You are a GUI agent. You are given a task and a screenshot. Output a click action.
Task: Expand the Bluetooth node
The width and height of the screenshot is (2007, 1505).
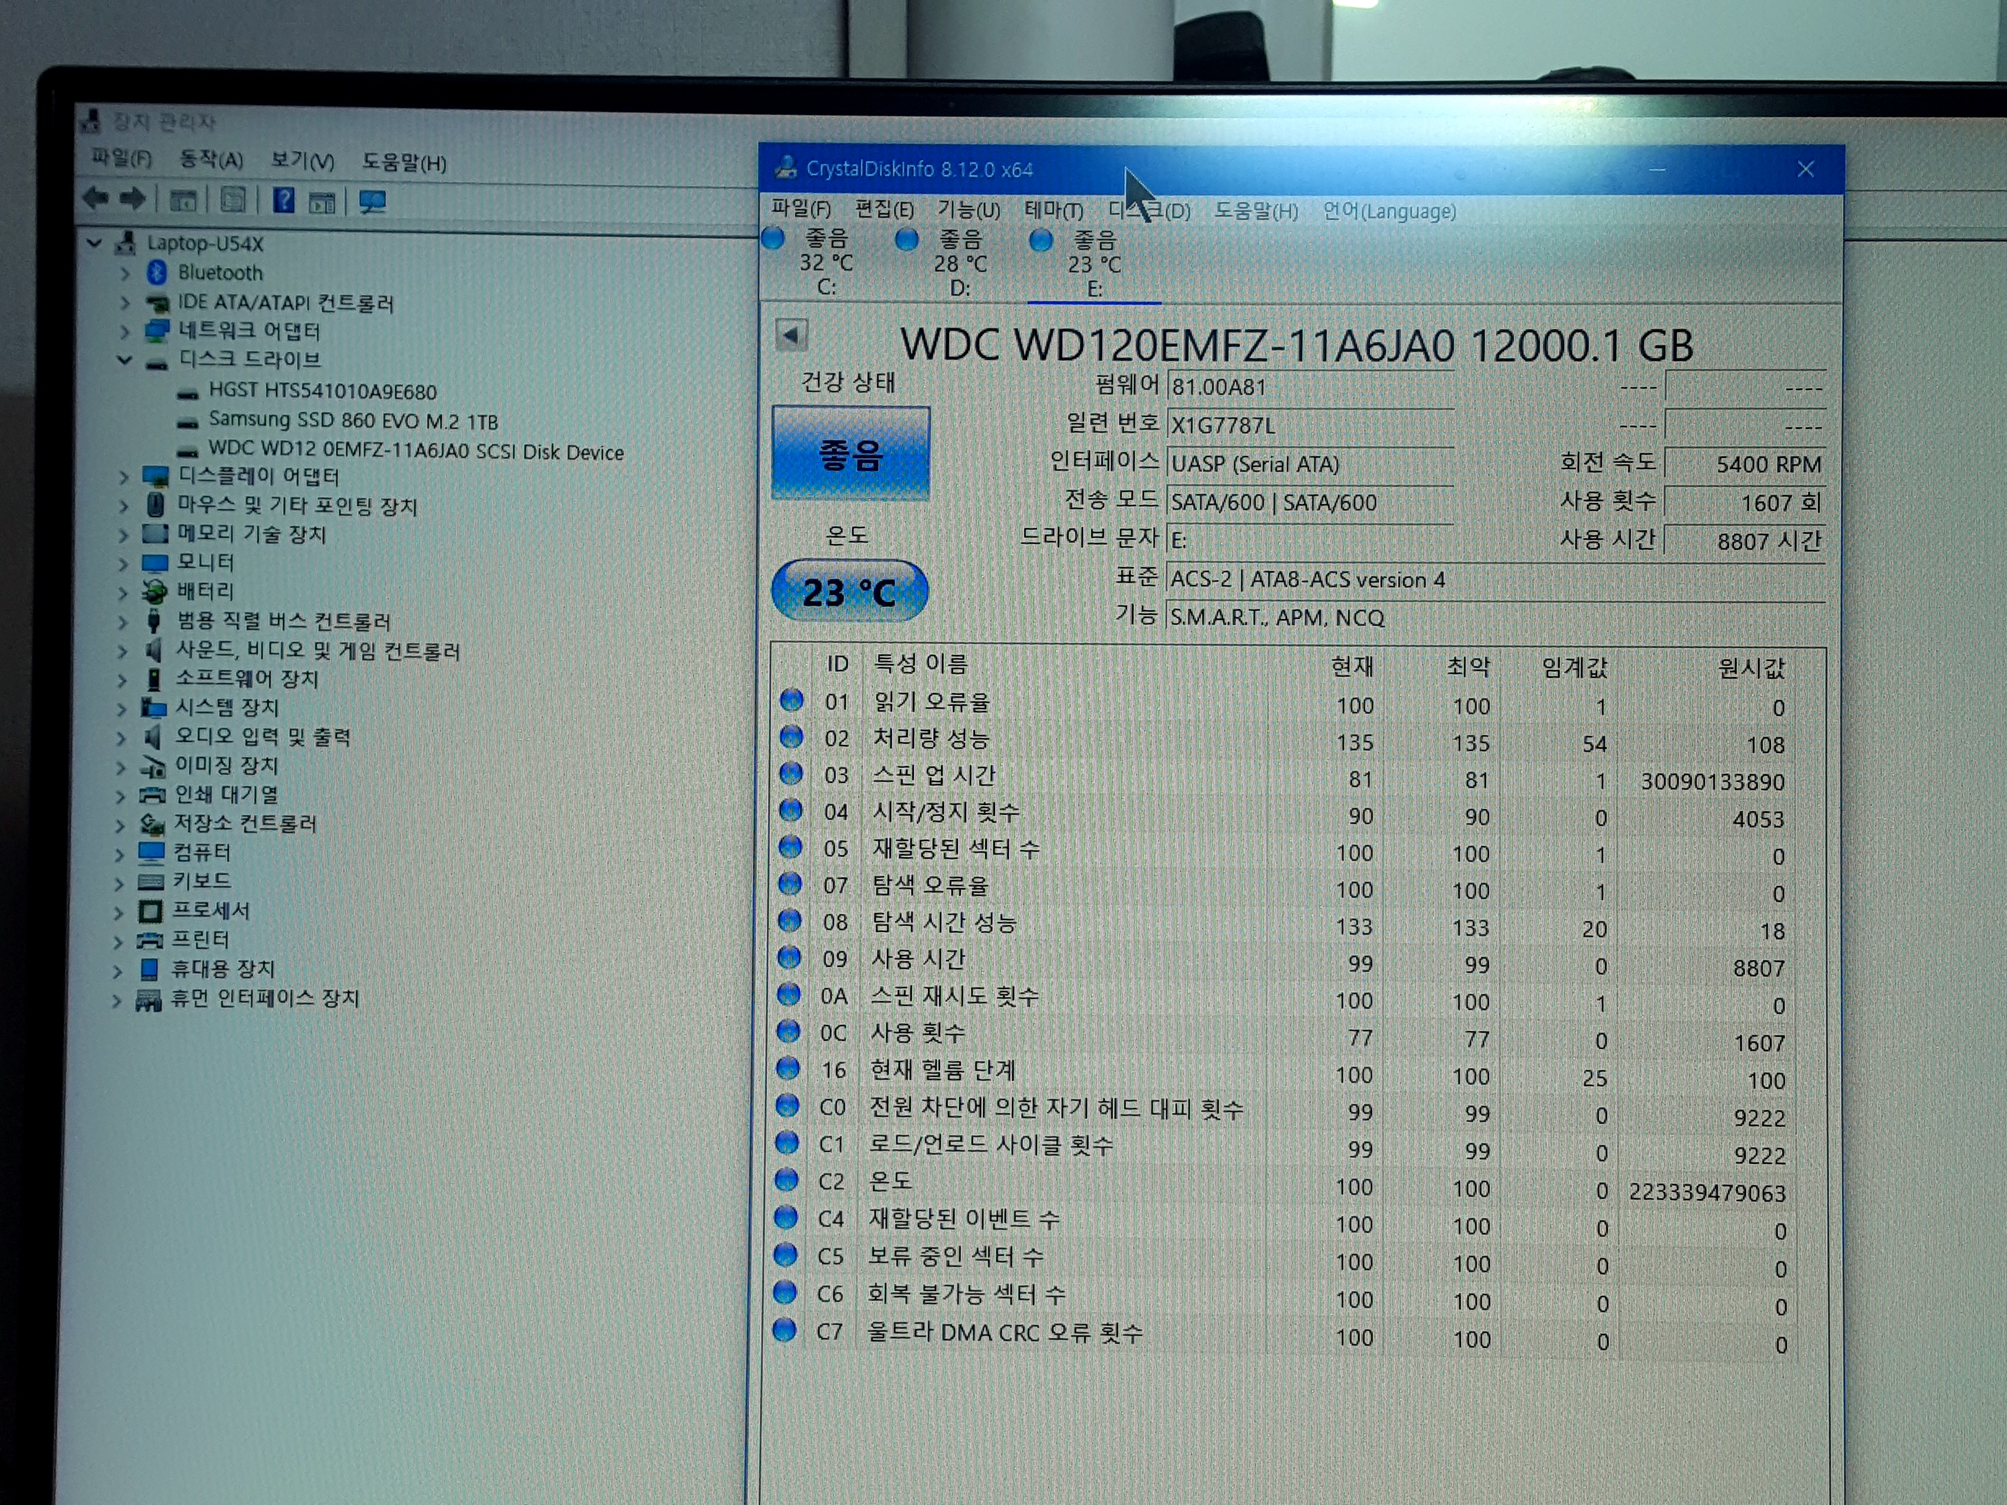click(x=125, y=273)
